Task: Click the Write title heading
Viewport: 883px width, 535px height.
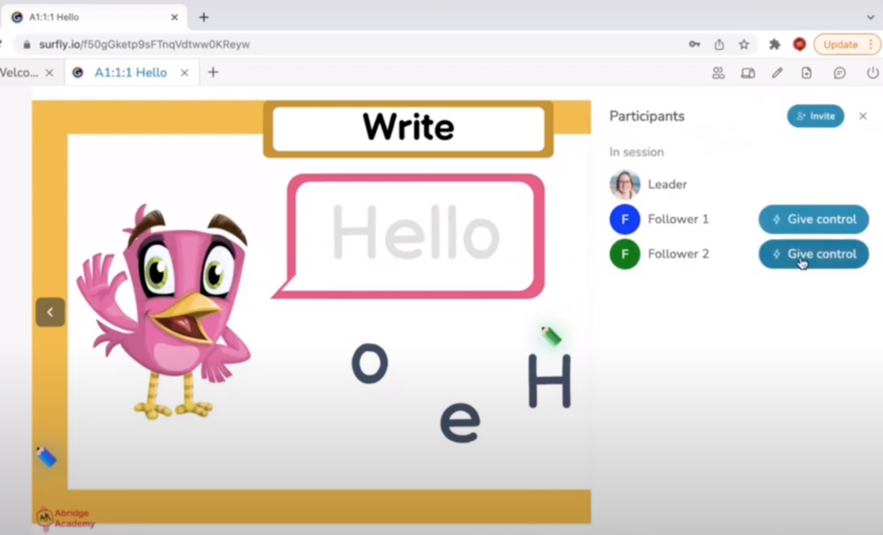Action: point(409,128)
